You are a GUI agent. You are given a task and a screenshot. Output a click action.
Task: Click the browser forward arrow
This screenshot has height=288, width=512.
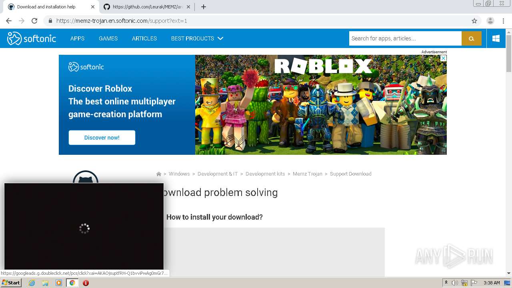pos(22,21)
